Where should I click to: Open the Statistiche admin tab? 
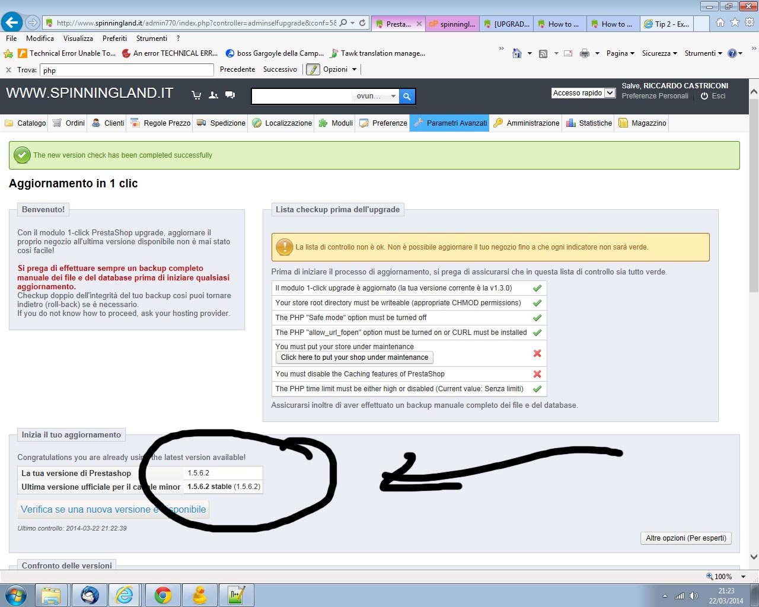(589, 123)
